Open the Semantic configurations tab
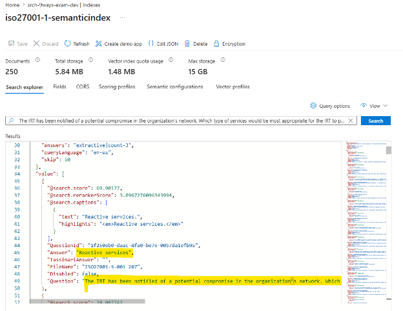This screenshot has height=311, width=403. (x=175, y=87)
